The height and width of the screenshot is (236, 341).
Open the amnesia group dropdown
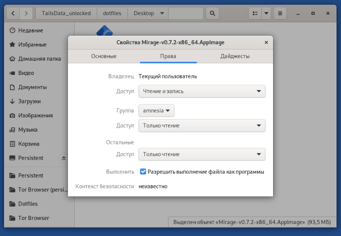pos(156,111)
